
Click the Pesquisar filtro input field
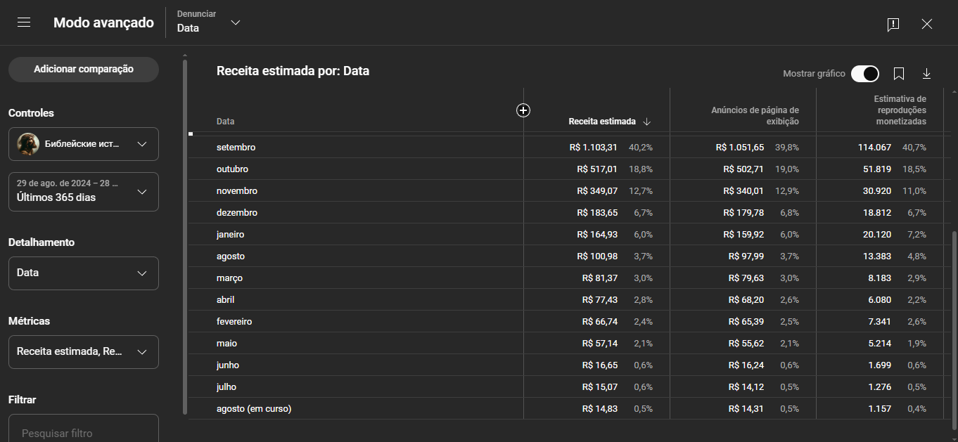84,433
